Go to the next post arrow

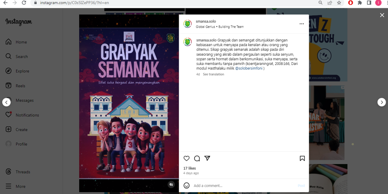tap(381, 102)
